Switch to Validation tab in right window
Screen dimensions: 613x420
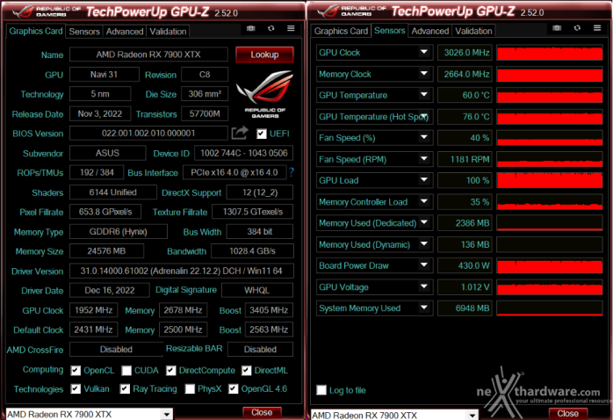click(473, 31)
